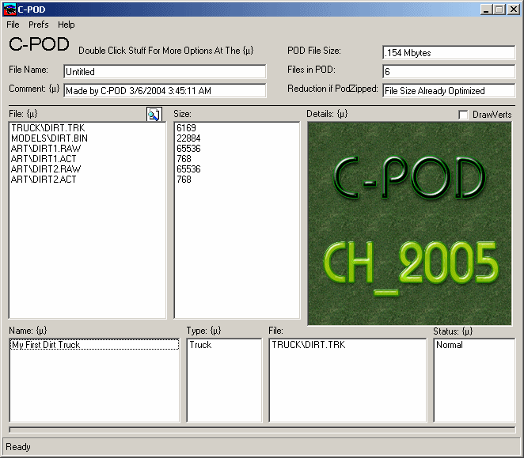Click the Normal entry in Status list
Viewport: 524px width, 458px height.
point(450,345)
